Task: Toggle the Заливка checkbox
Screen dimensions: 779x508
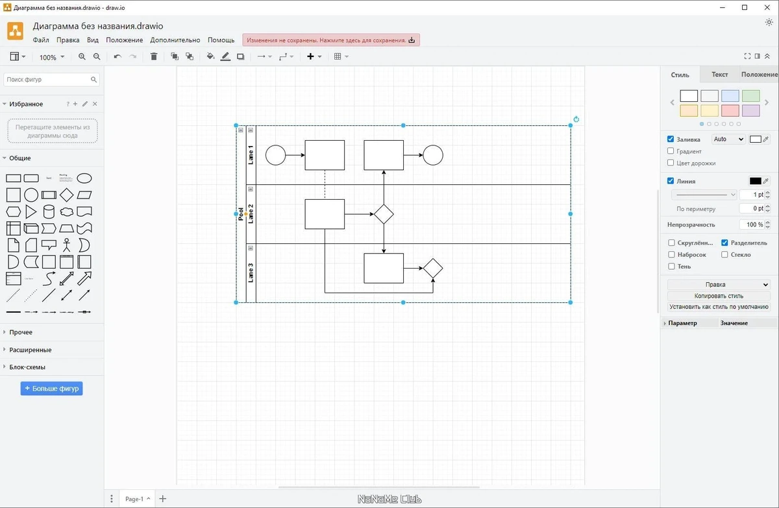Action: pos(671,139)
